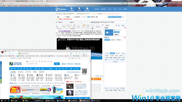Screen dimensions: 182x102
Task: Click the Cortana circle on the taskbar
Action: click(5, 101)
